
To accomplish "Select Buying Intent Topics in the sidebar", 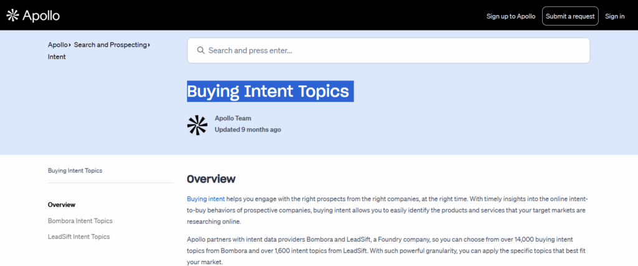I will coord(75,170).
